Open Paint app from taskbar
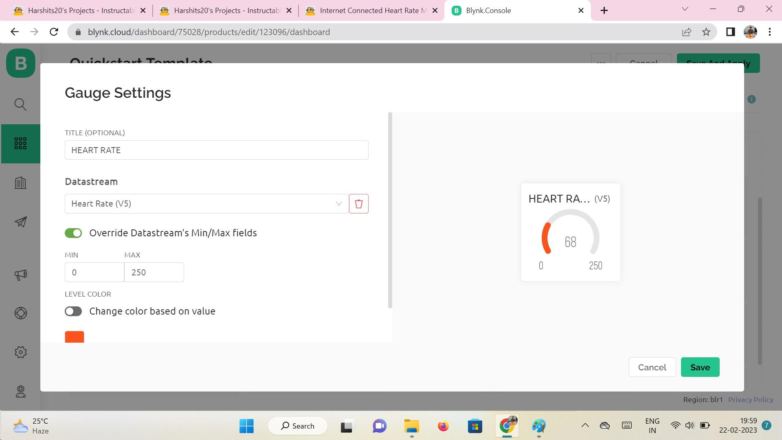 (538, 426)
